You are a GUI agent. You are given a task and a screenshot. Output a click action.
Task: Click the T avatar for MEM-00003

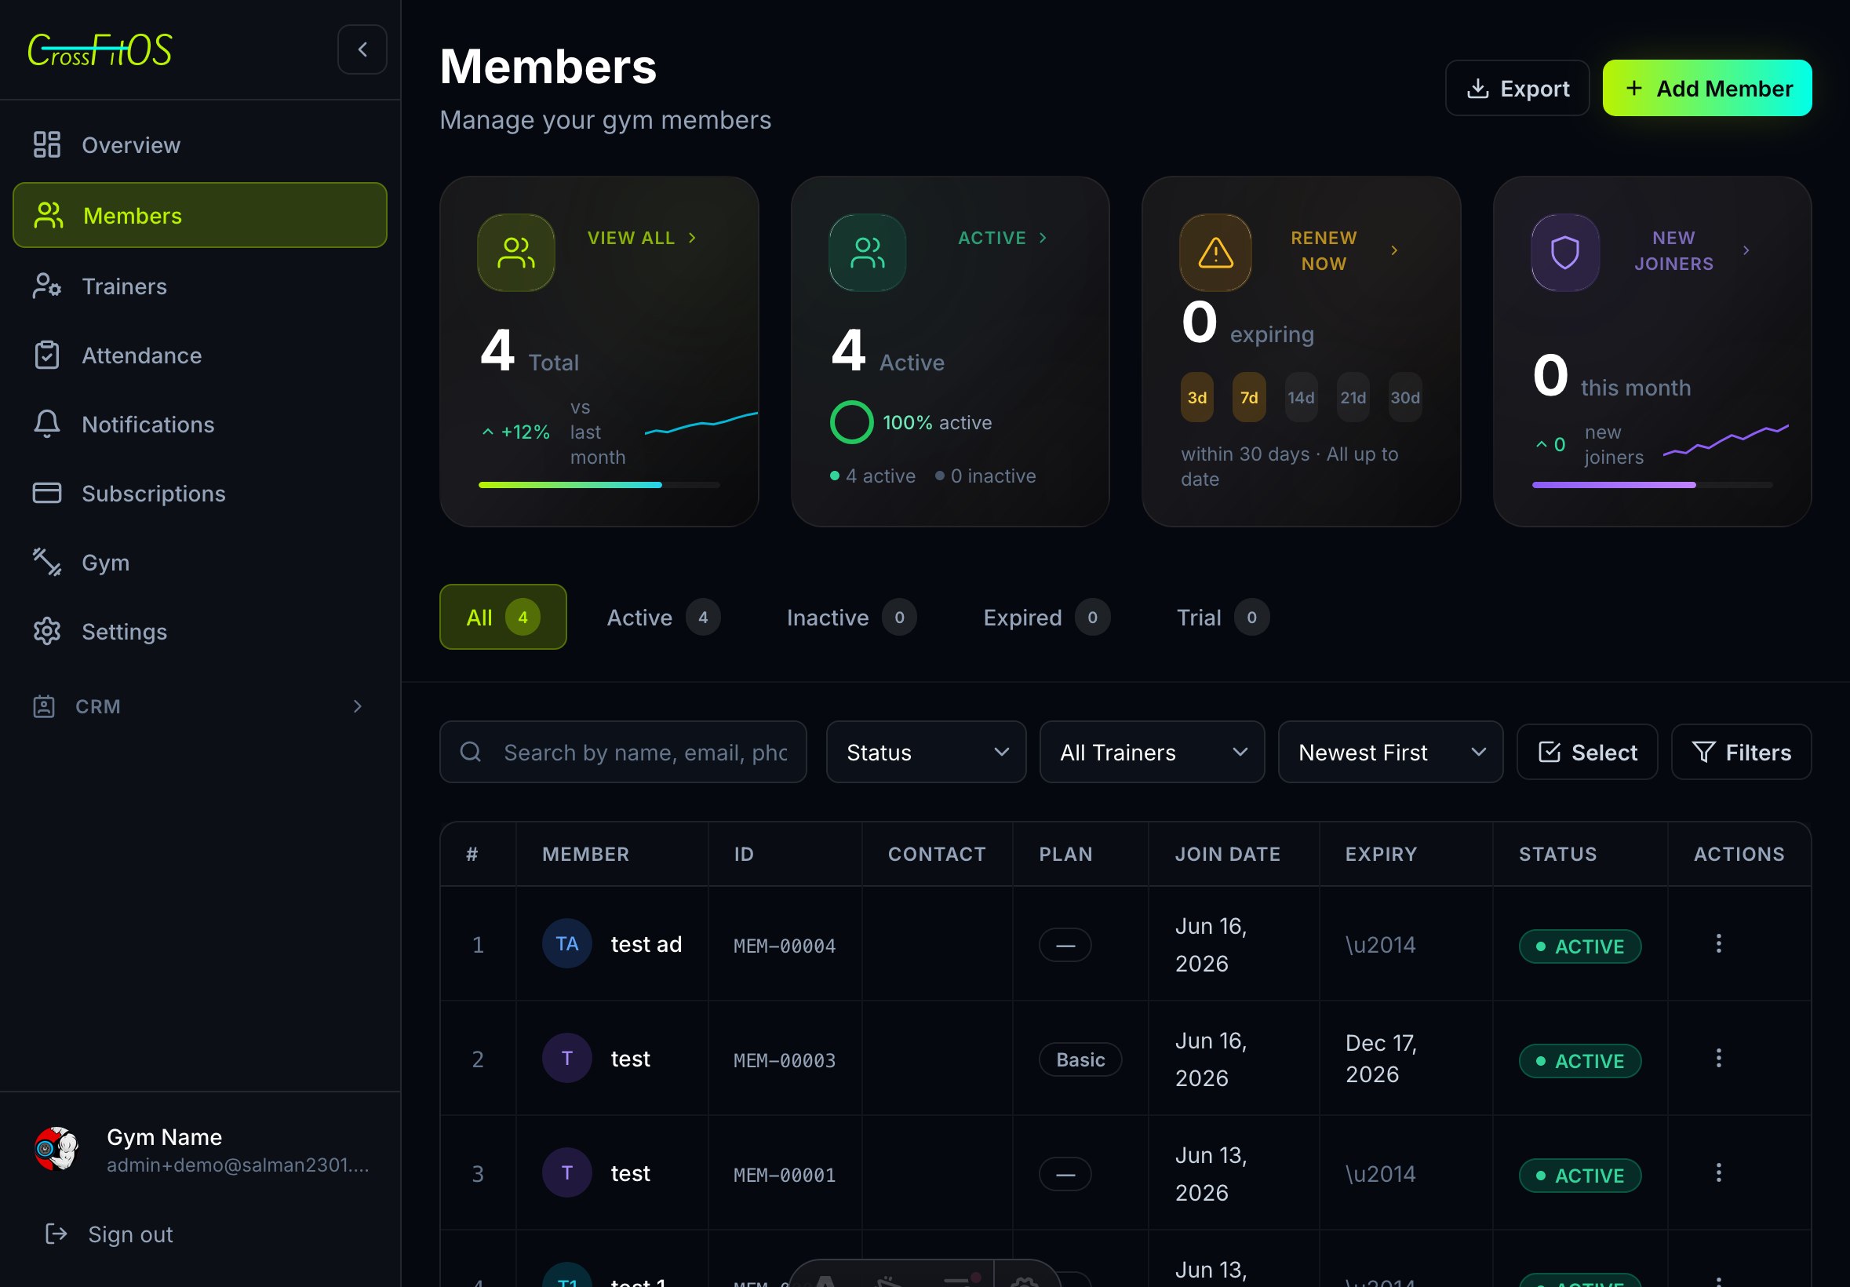click(566, 1058)
